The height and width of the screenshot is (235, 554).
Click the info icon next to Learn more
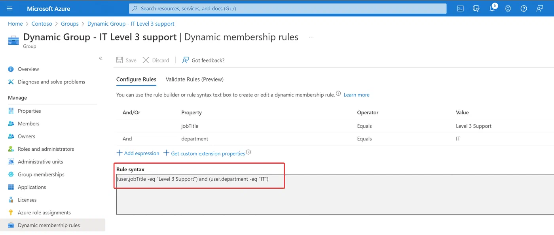click(x=338, y=94)
